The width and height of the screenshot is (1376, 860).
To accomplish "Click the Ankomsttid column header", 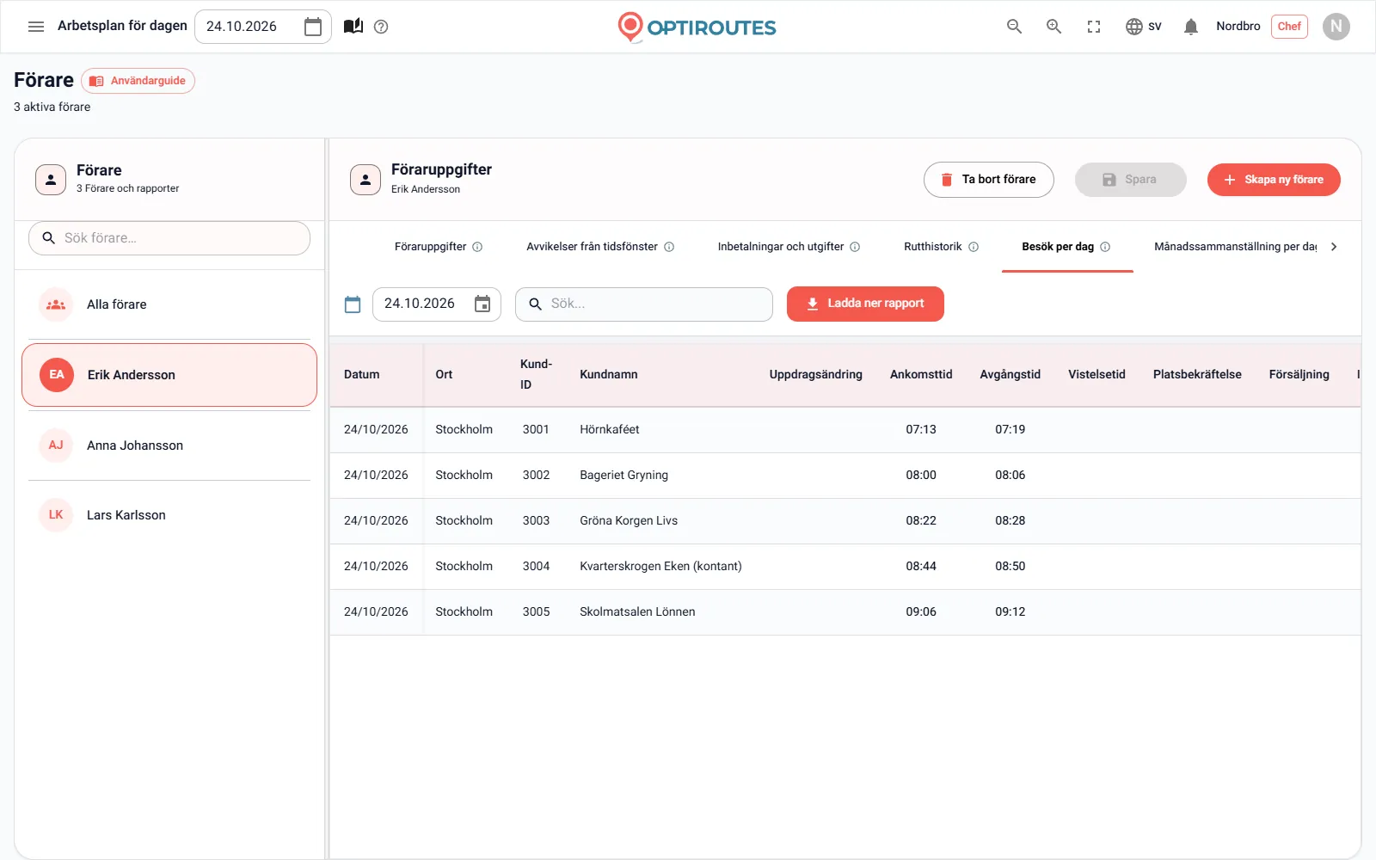I will point(921,374).
